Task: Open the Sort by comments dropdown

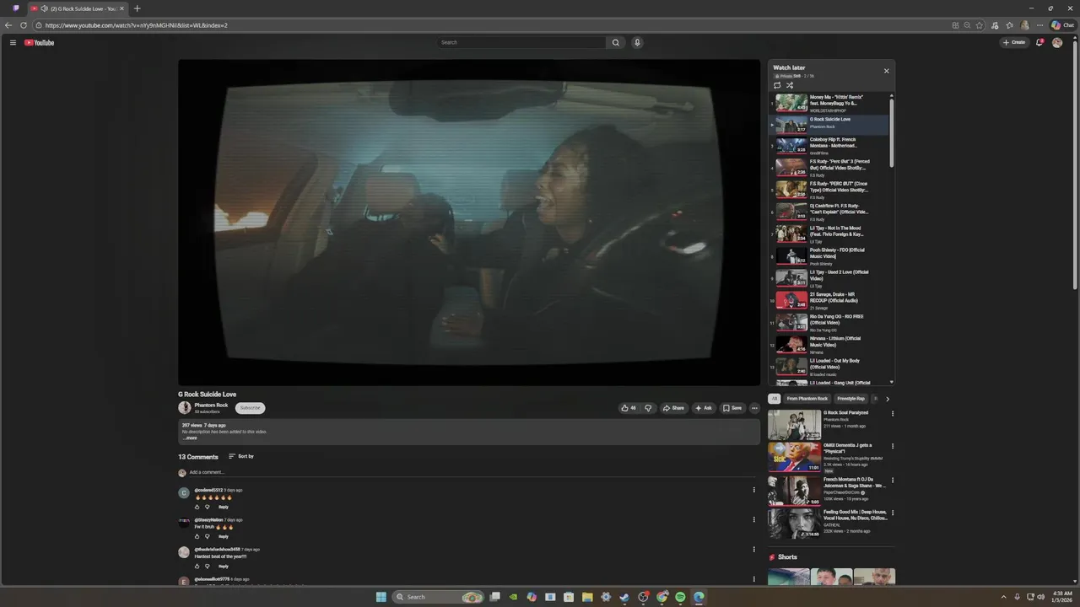Action: (241, 456)
